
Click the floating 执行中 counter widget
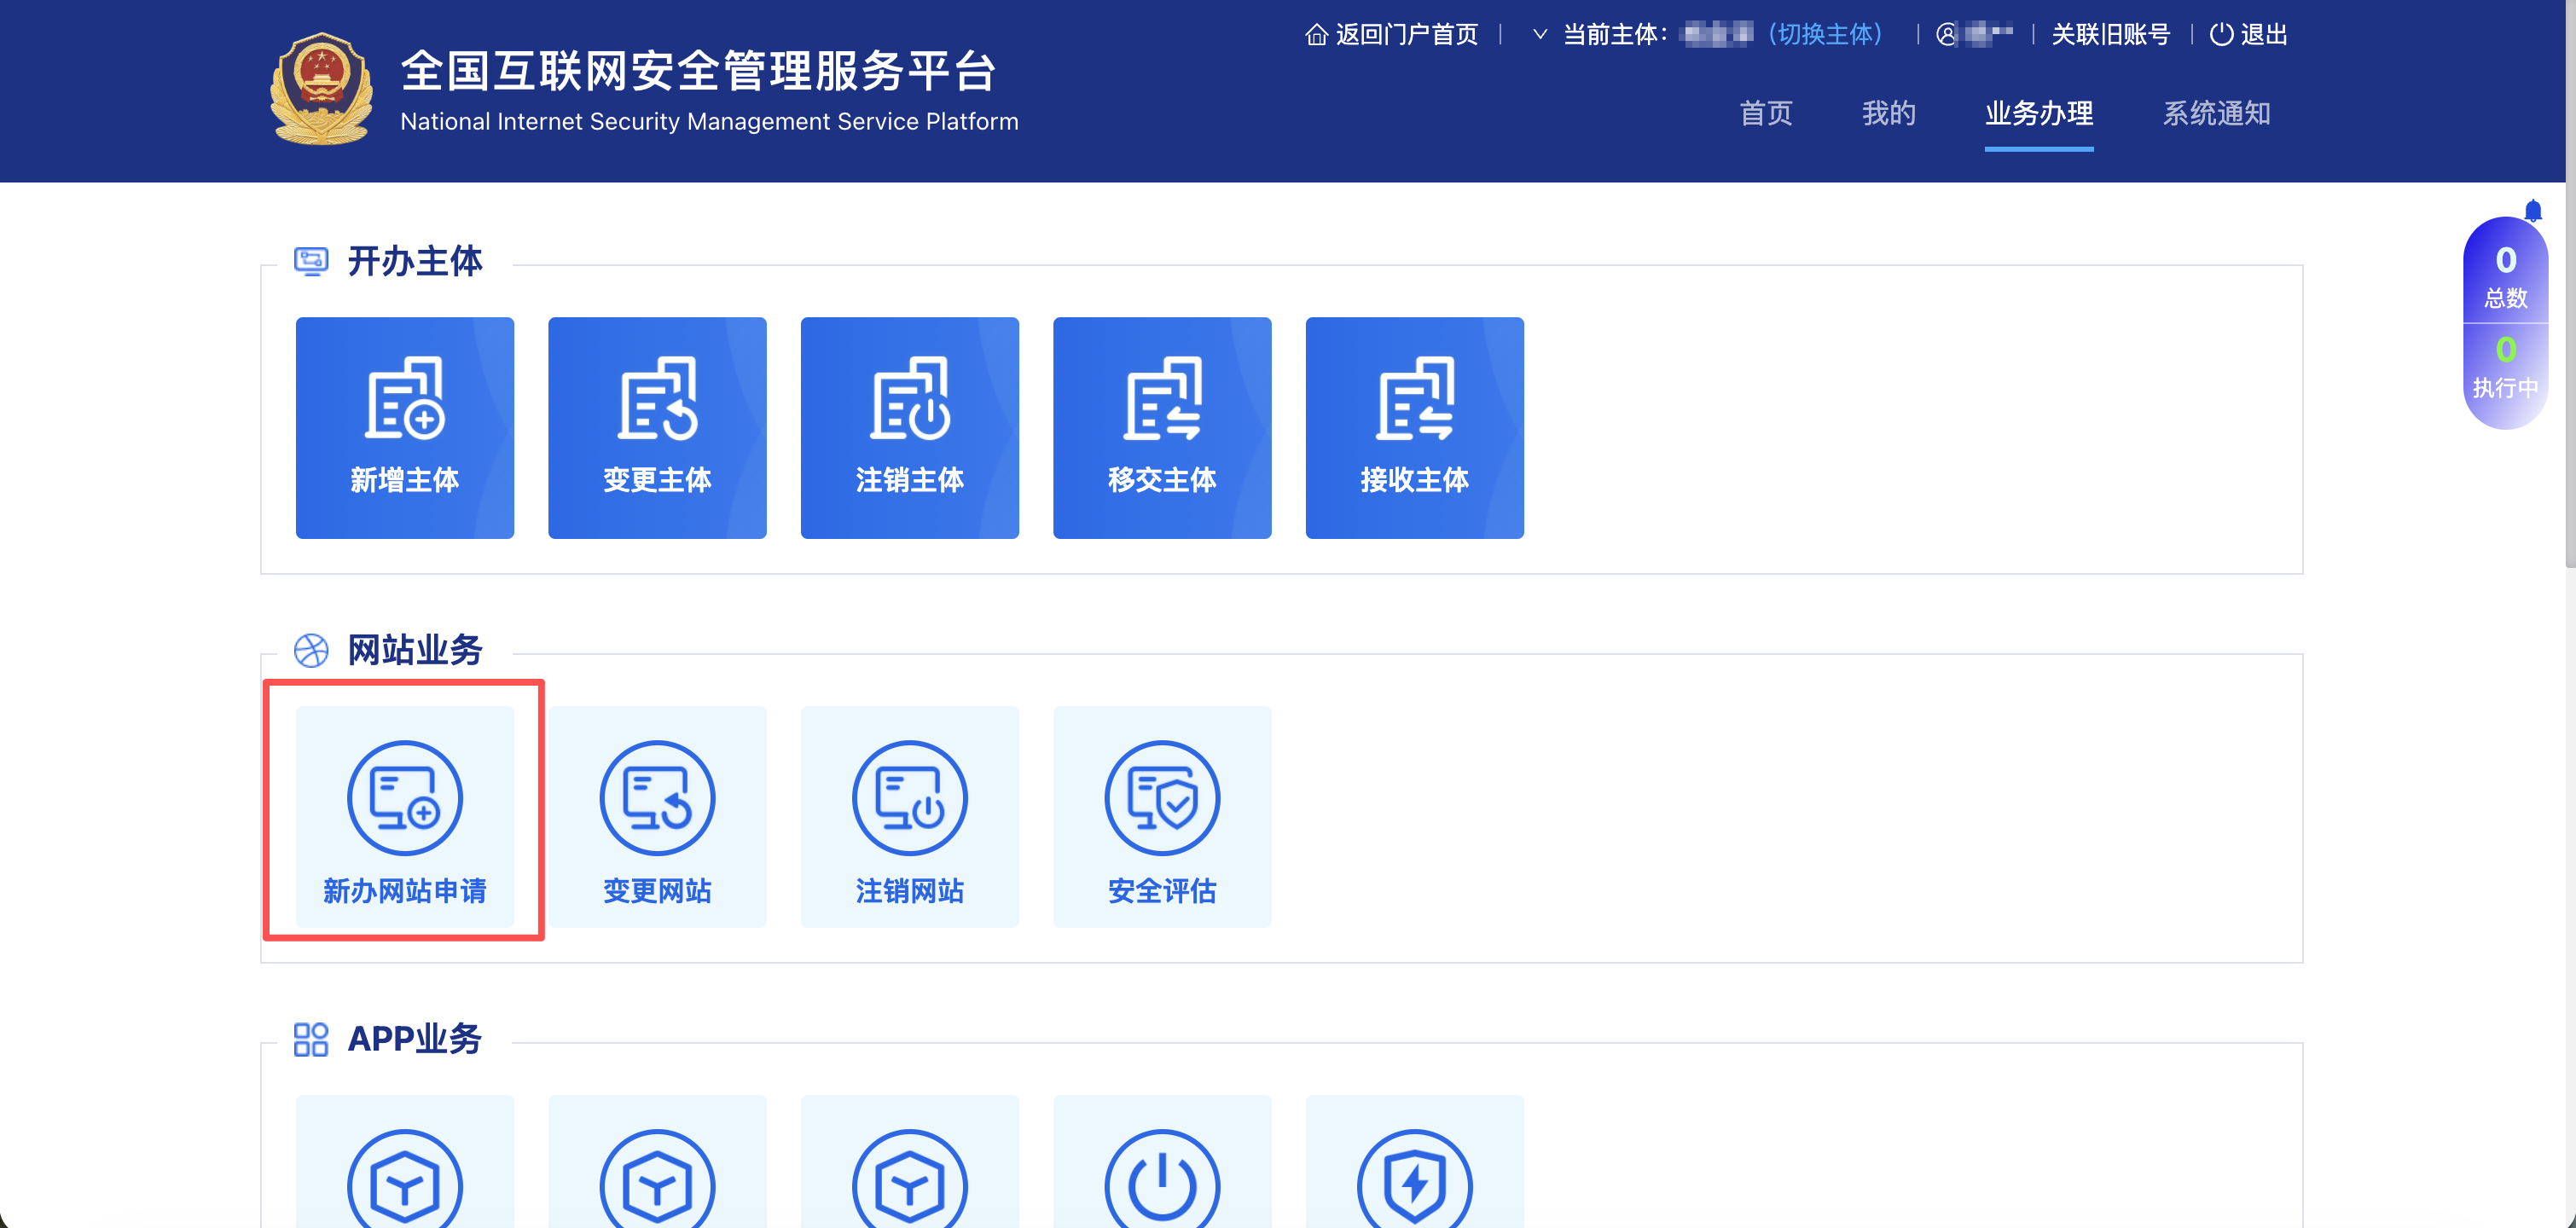click(2505, 370)
